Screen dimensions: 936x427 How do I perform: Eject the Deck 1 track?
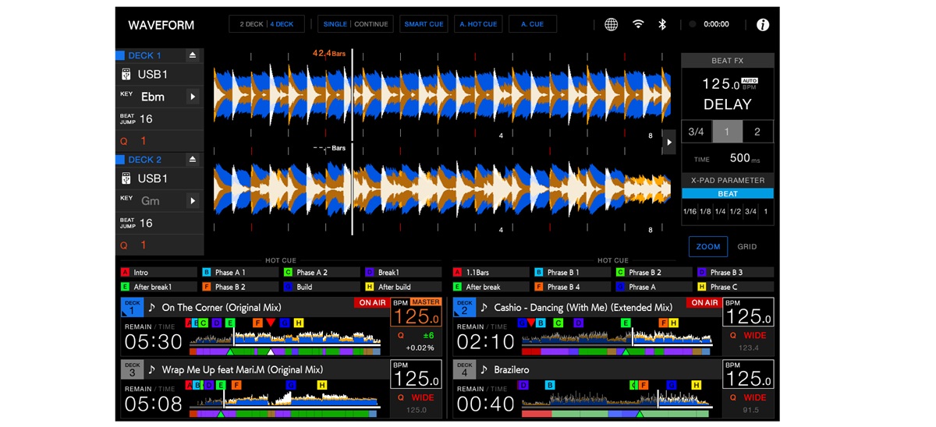(x=193, y=55)
